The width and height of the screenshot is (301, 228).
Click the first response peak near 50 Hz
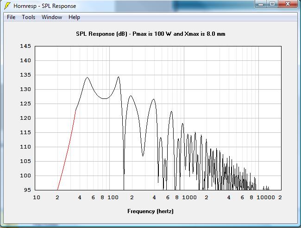pos(88,78)
